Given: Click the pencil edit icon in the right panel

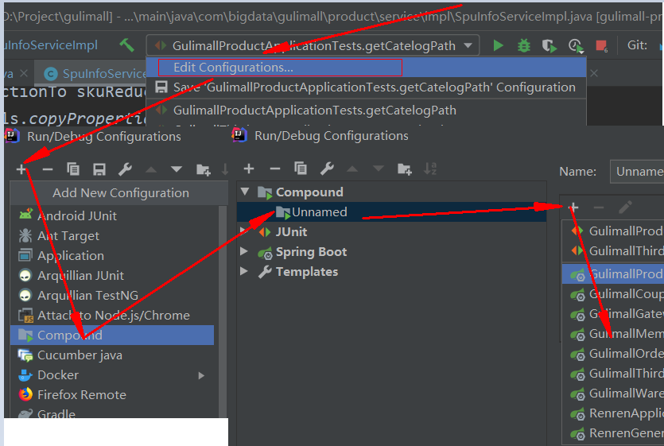Looking at the screenshot, I should click(x=625, y=207).
